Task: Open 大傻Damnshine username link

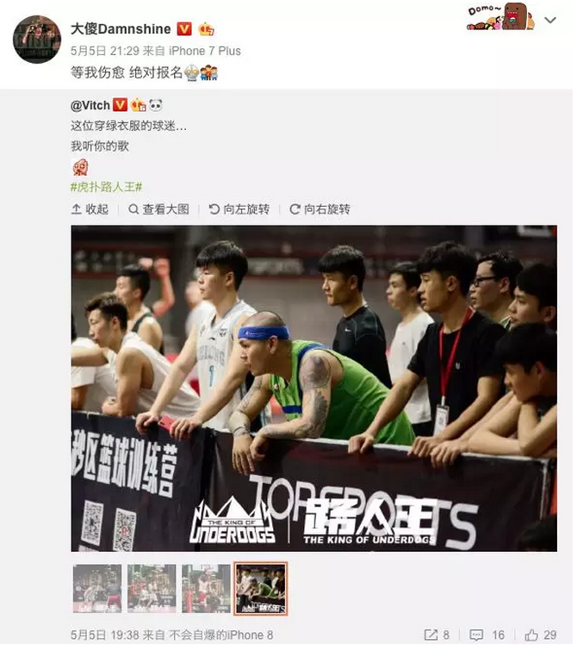Action: tap(121, 29)
